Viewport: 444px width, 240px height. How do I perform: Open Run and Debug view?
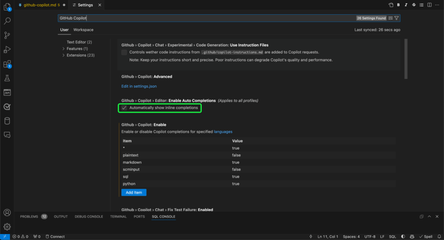(x=7, y=50)
